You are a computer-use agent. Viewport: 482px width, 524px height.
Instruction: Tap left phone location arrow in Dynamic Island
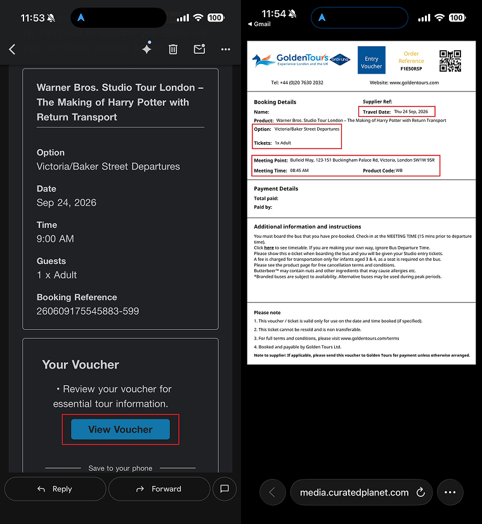(x=81, y=17)
